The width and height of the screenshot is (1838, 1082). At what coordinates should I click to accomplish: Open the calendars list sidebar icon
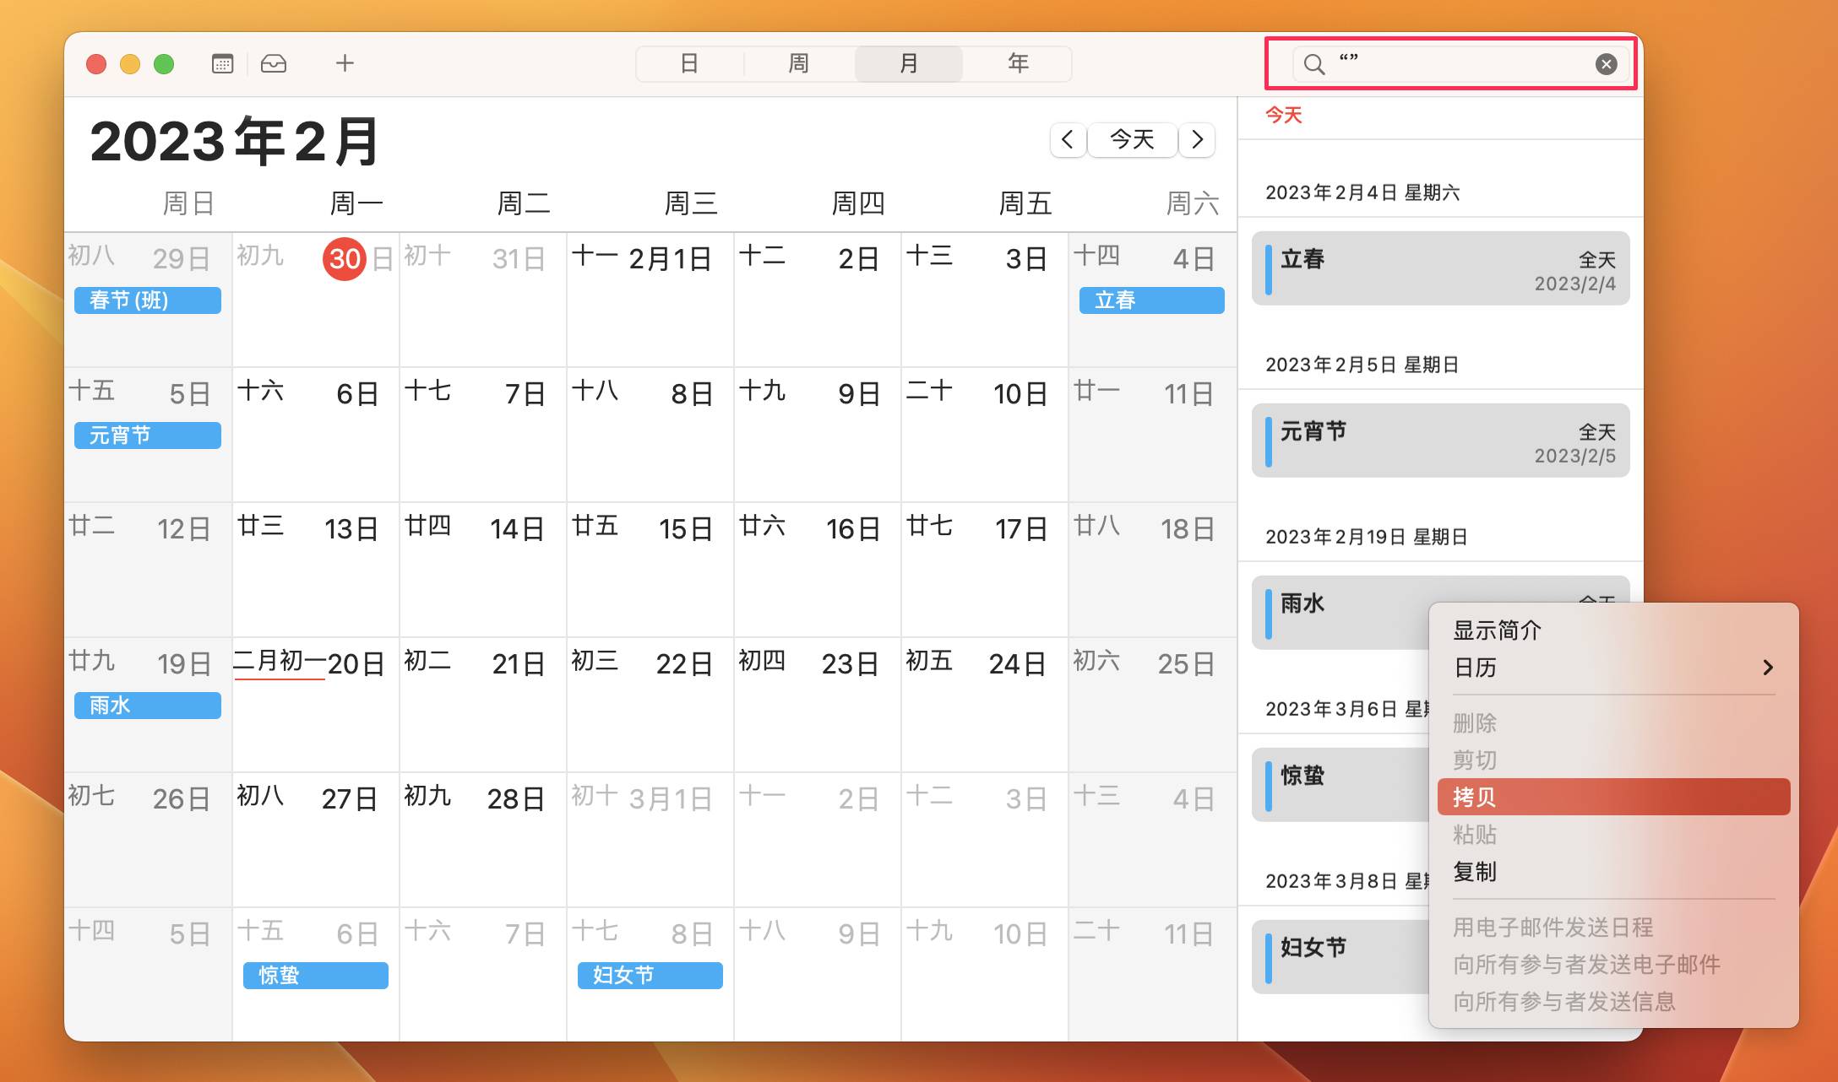(x=222, y=63)
